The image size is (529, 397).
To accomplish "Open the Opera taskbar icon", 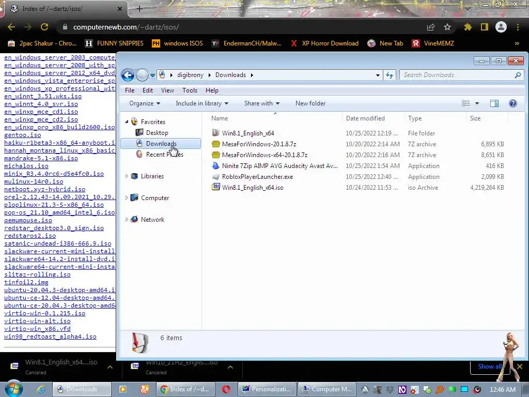I will click(226, 389).
